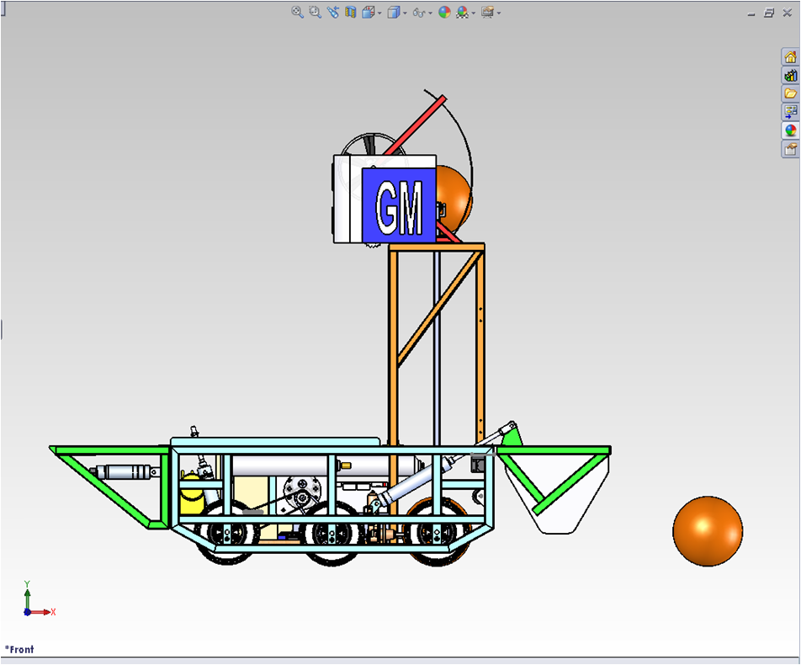Viewport: 801px width, 665px height.
Task: Open the Custom Properties task pane tab
Action: [x=790, y=149]
